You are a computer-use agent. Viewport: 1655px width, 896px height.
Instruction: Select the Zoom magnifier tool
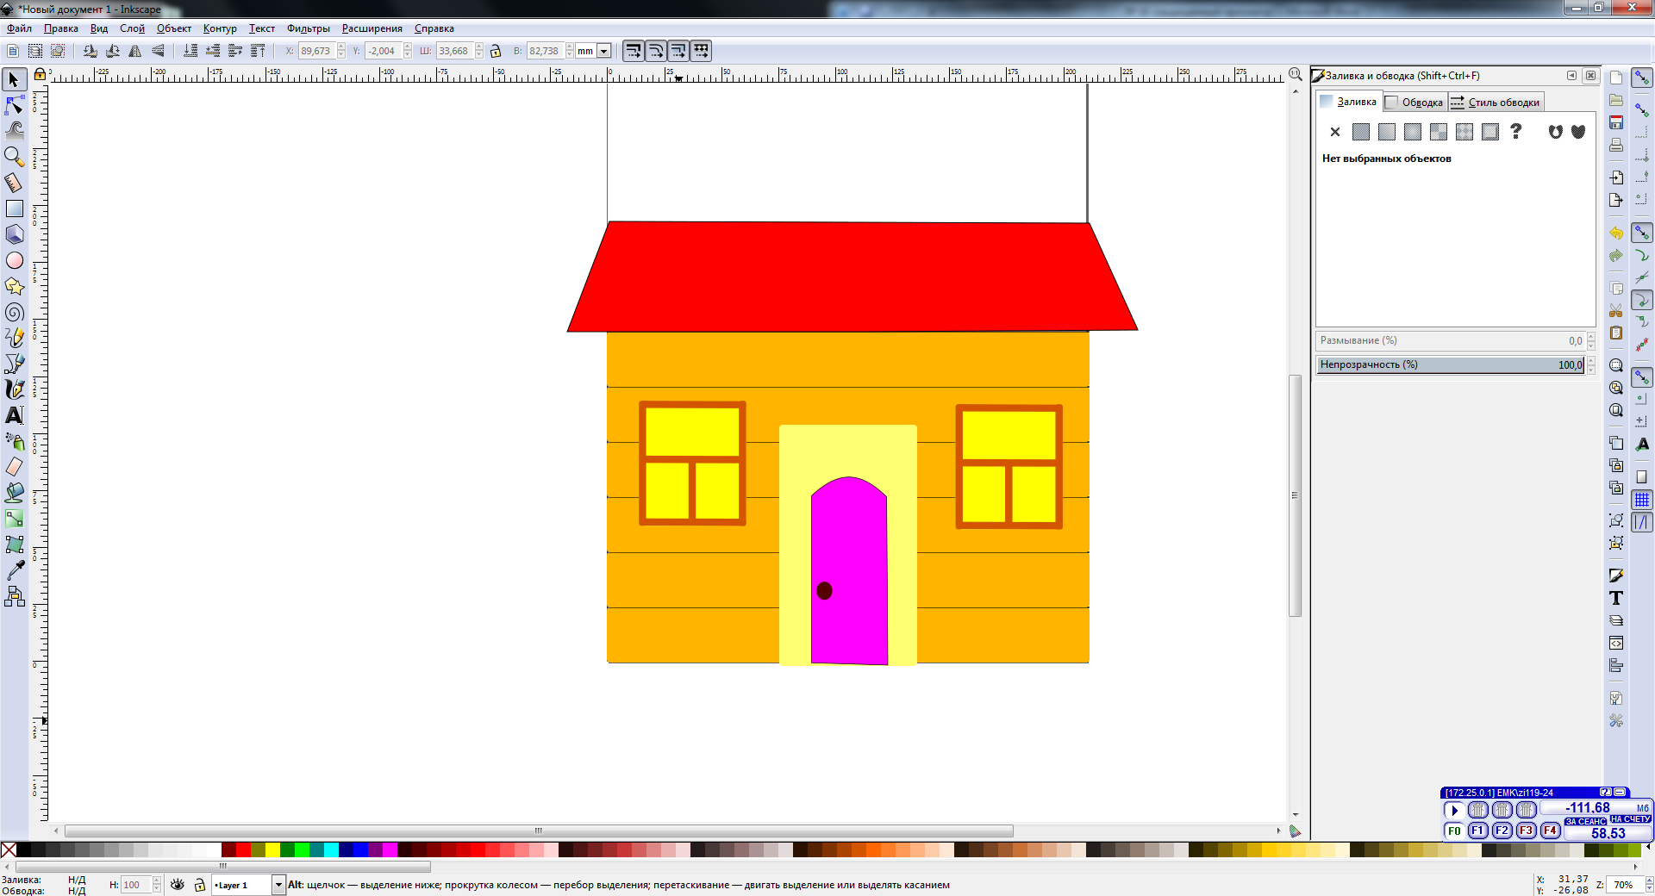(x=14, y=157)
